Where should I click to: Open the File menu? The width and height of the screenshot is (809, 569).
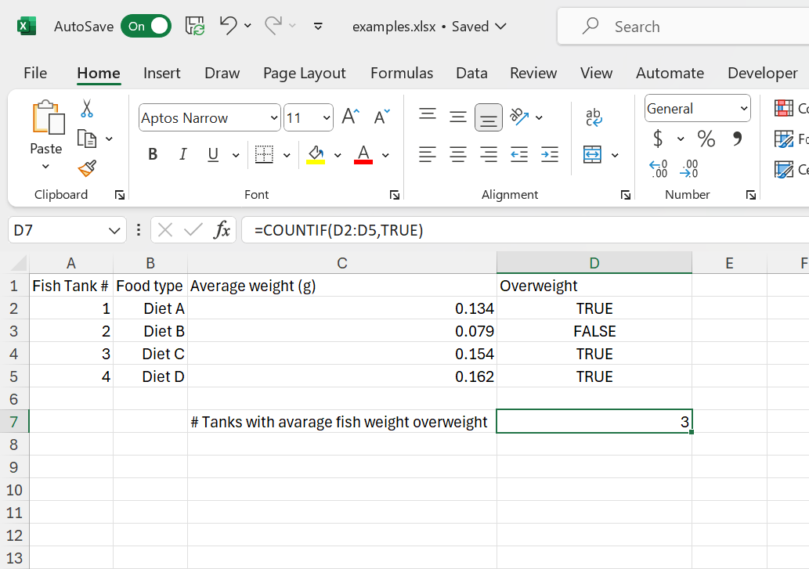tap(35, 73)
